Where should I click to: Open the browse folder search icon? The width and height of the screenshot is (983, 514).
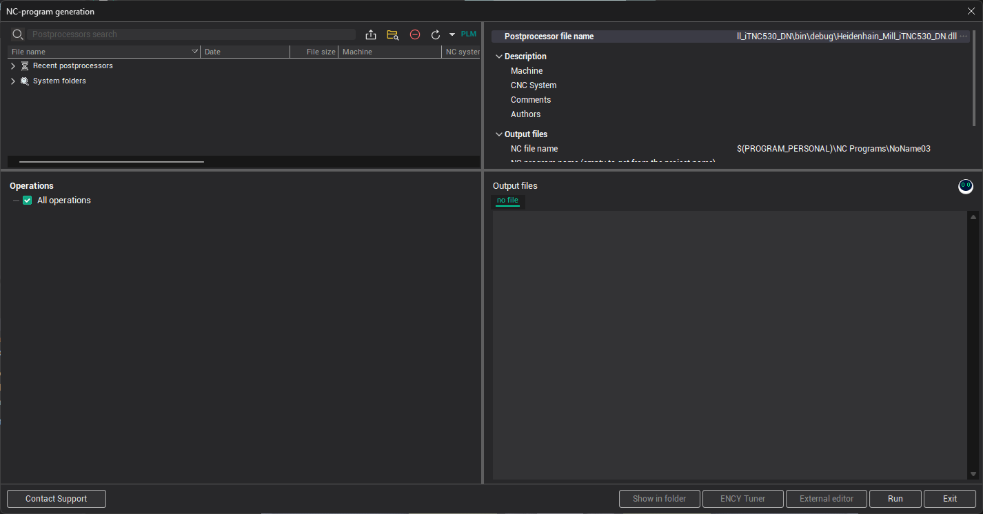393,34
